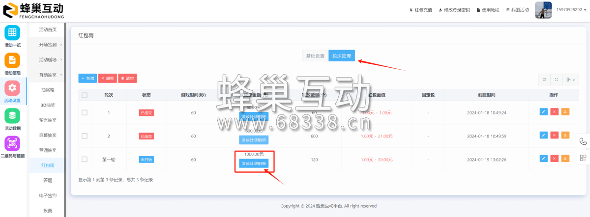Check the checkbox for round 1

[x=85, y=112]
